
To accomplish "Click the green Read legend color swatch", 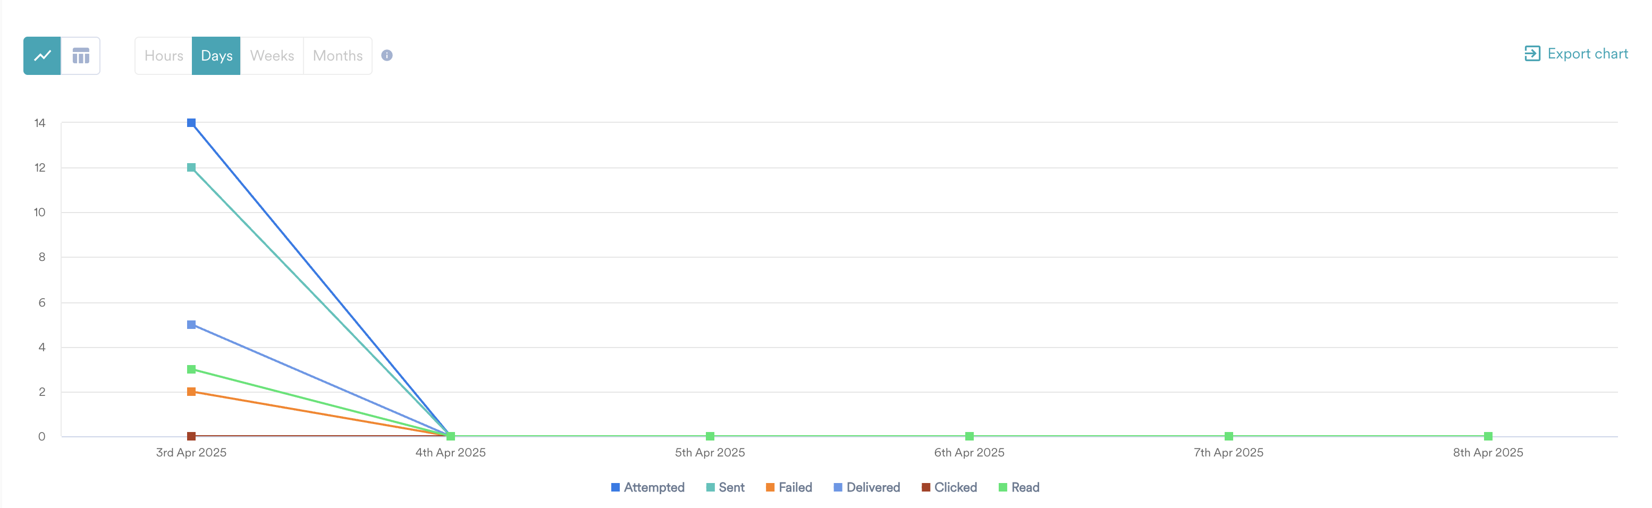I will (1003, 487).
